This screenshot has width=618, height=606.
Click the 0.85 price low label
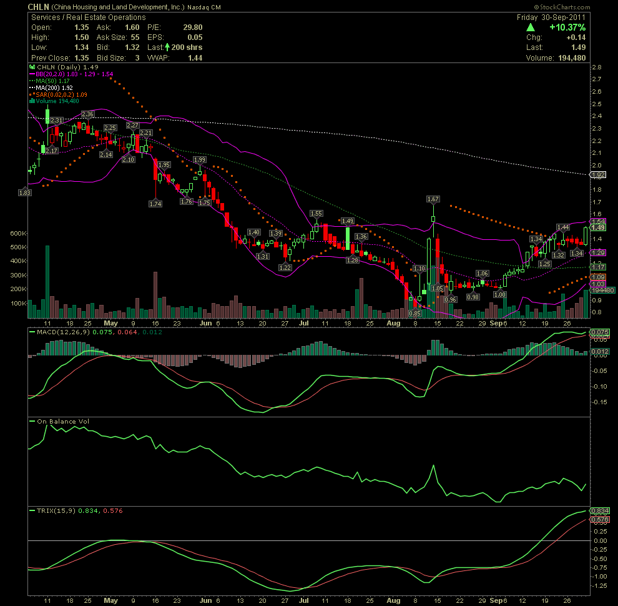pyautogui.click(x=414, y=313)
